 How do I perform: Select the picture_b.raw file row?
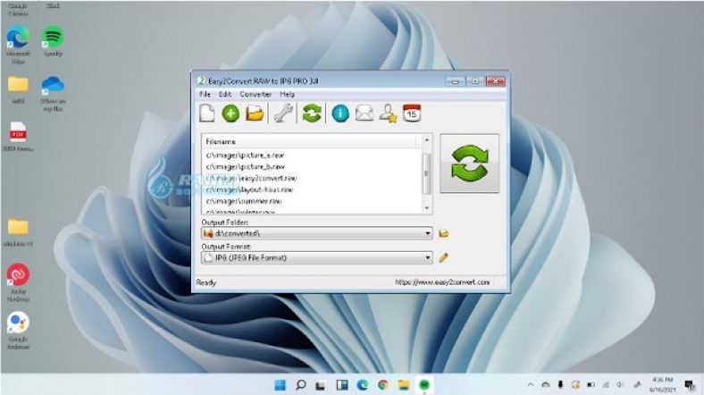tap(312, 167)
